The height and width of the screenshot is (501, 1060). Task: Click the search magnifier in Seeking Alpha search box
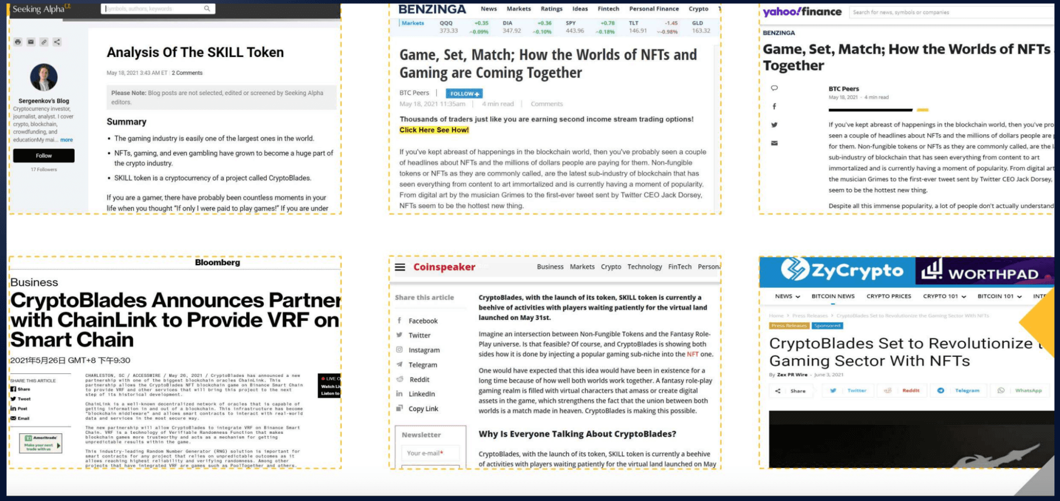207,8
